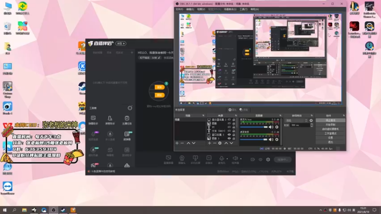The width and height of the screenshot is (381, 214).
Task: Click the microphone icon in live companion bottom bar
Action: pos(221,159)
